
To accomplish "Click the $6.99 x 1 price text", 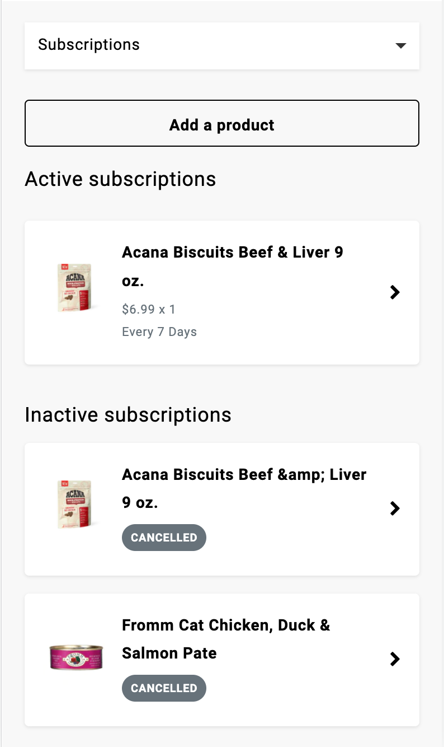I will click(x=149, y=309).
